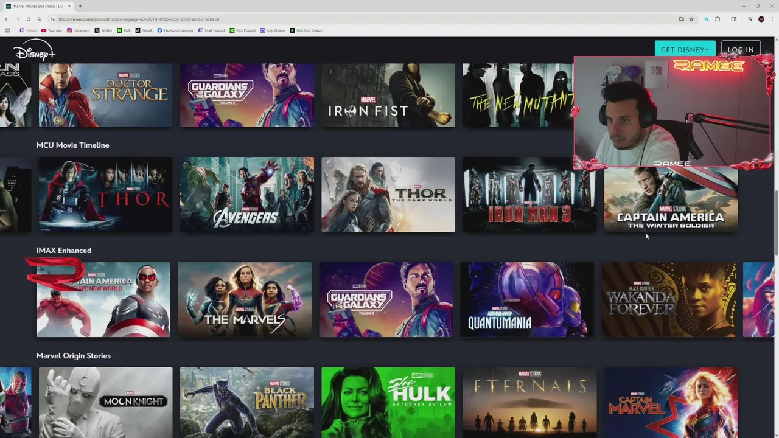Go back using the browser back arrow
The image size is (779, 438).
(7, 19)
